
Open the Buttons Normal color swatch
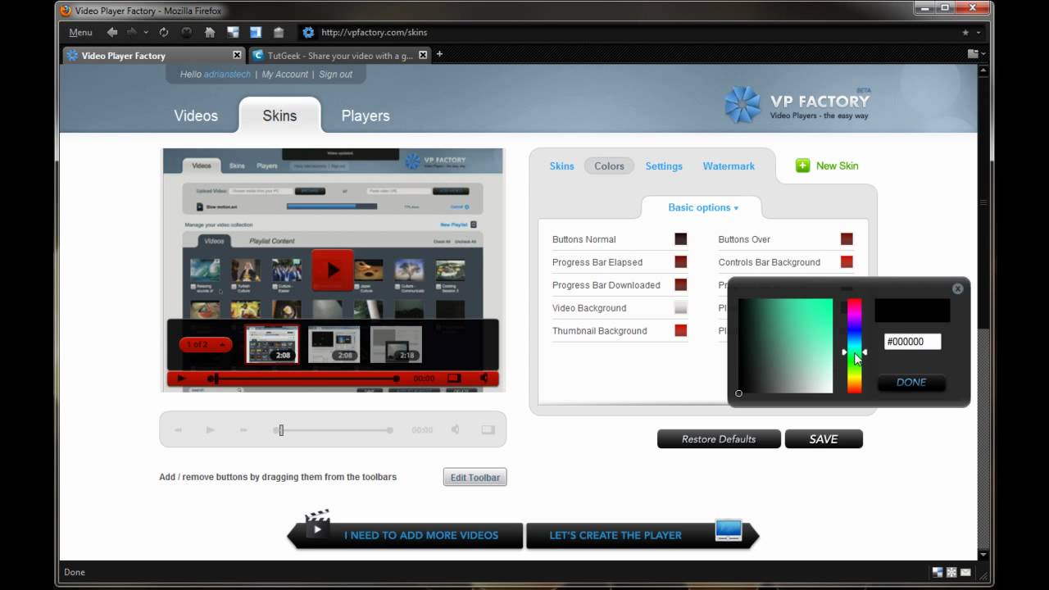(x=680, y=239)
